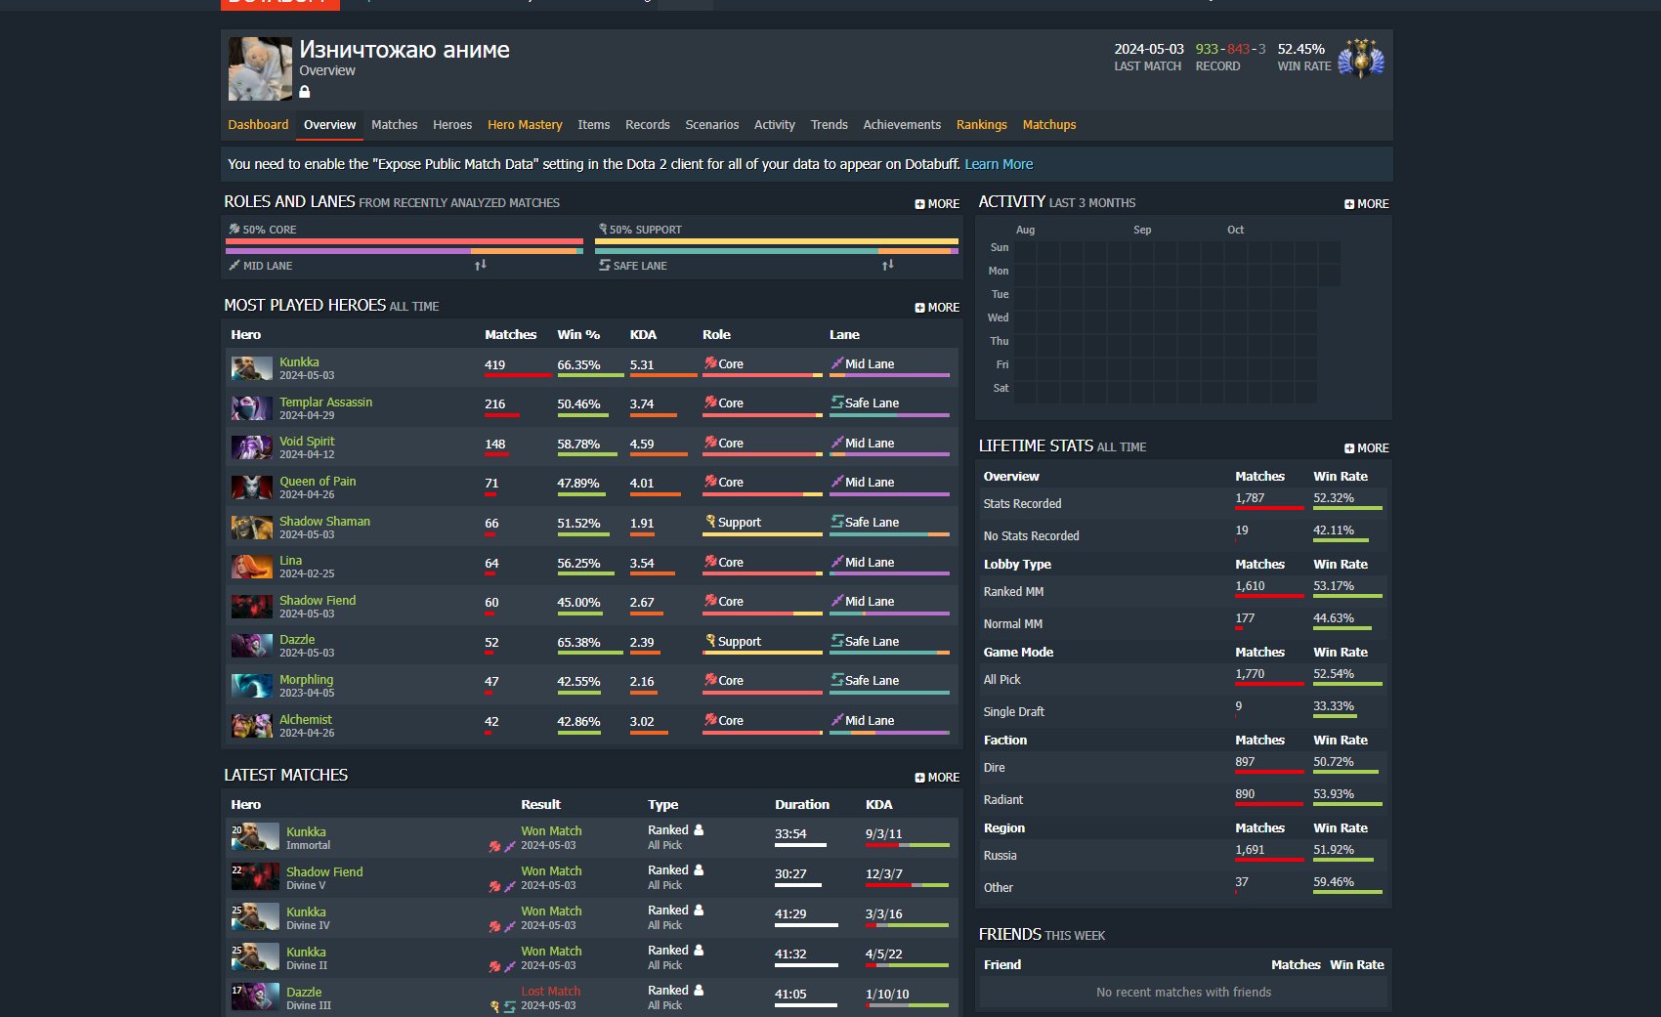Click the lock icon under the player name

click(305, 92)
